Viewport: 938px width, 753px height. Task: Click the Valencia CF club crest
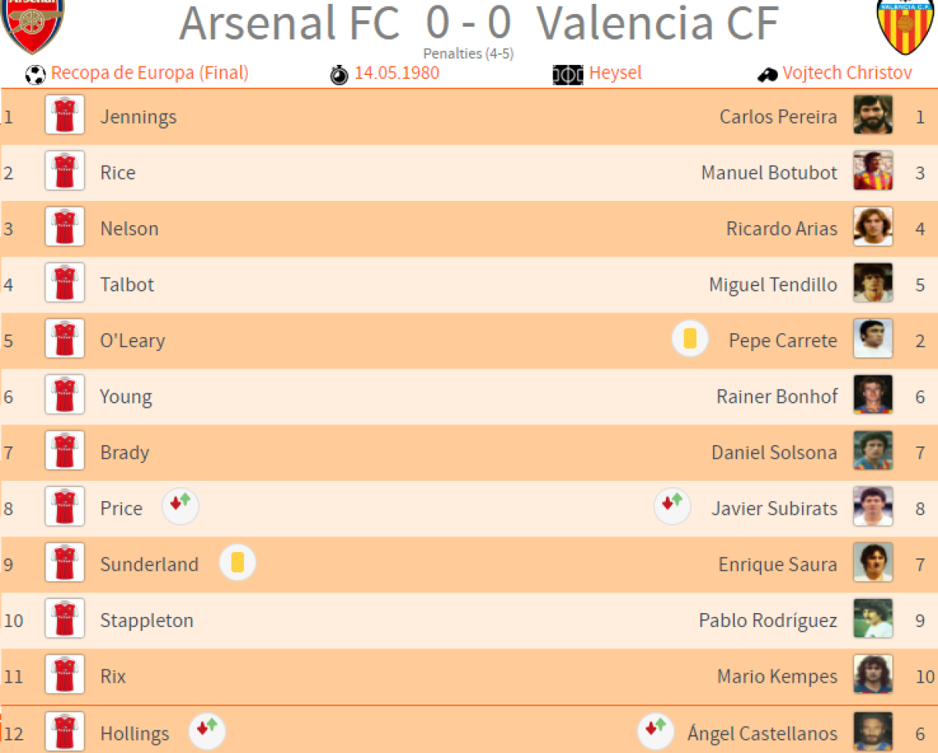(x=906, y=27)
